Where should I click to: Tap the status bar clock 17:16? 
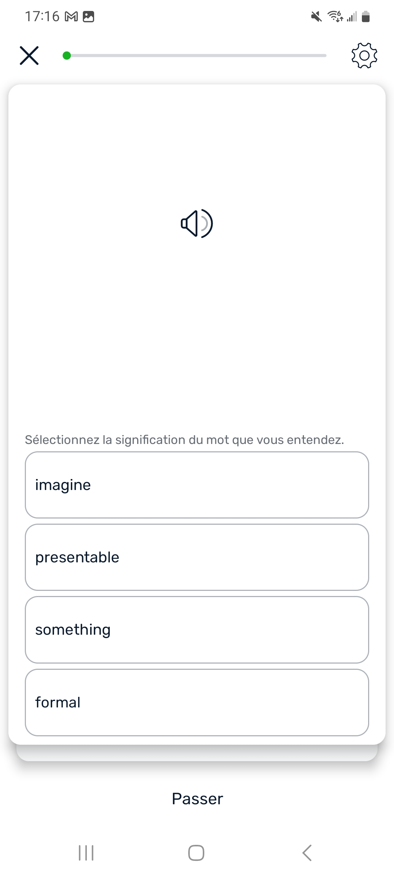click(x=42, y=16)
